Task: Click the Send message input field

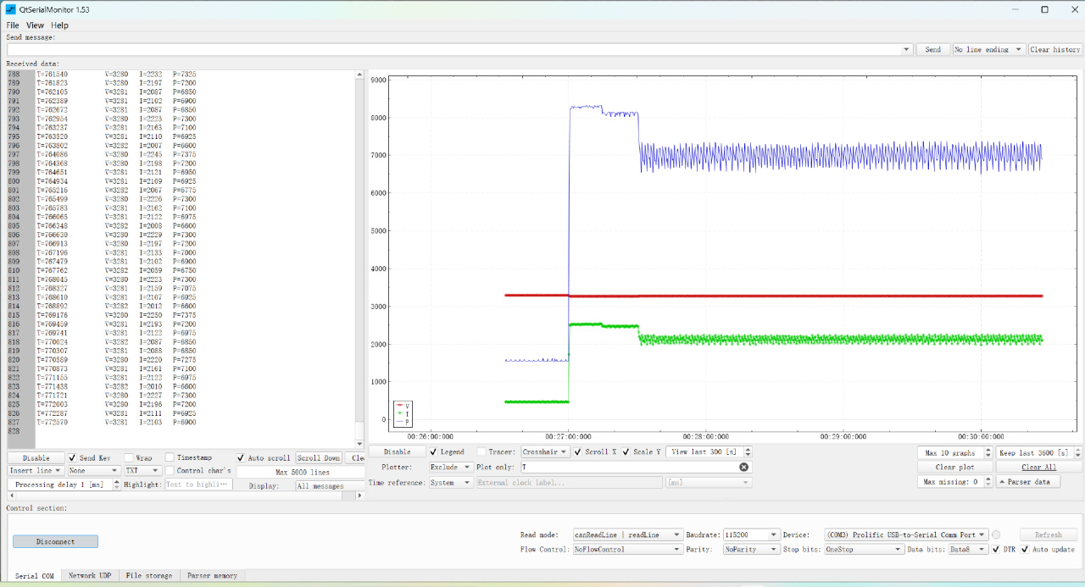Action: tap(453, 49)
